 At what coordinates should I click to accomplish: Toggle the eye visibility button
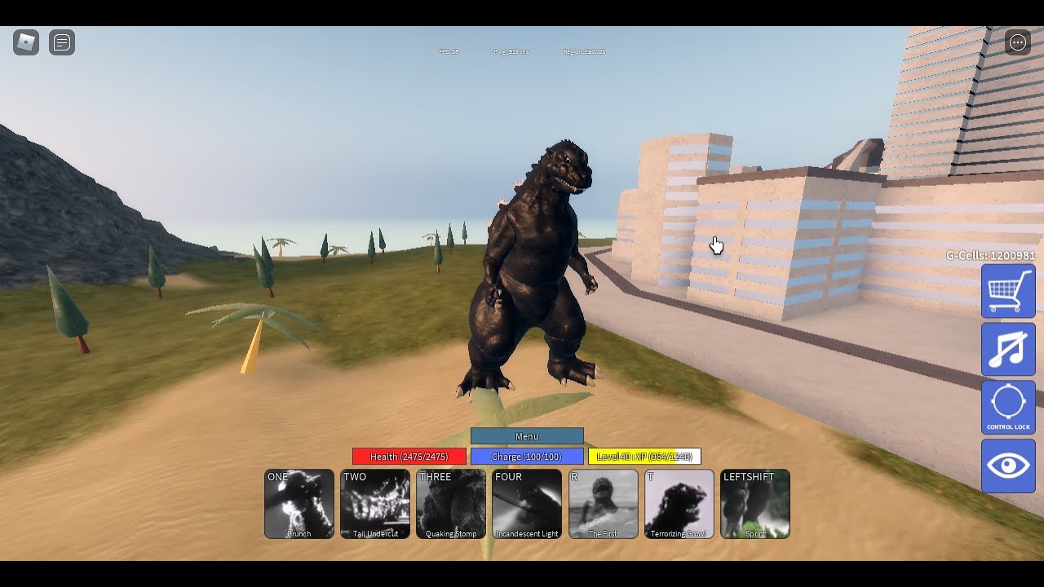(1009, 466)
